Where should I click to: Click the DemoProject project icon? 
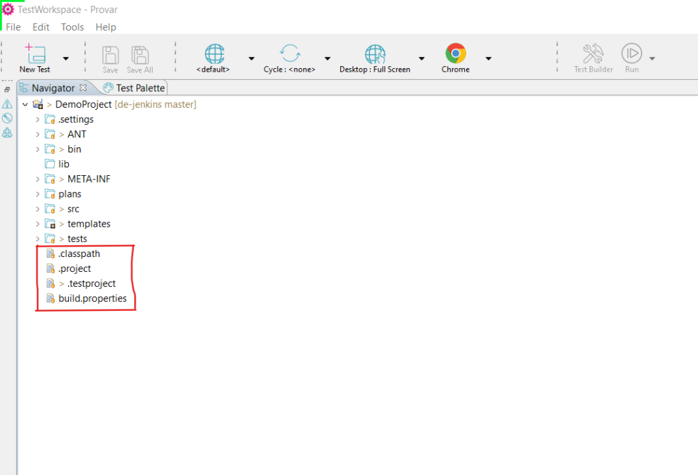(x=38, y=104)
